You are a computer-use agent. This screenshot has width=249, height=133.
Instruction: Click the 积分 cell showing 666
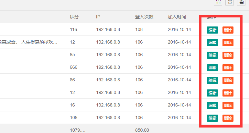point(78,67)
